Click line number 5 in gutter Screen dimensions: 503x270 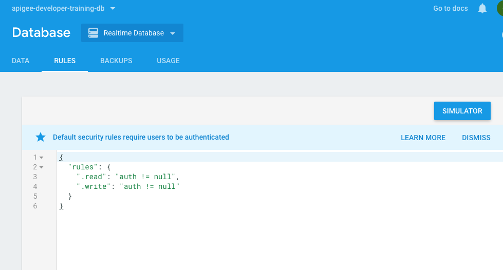click(x=35, y=196)
